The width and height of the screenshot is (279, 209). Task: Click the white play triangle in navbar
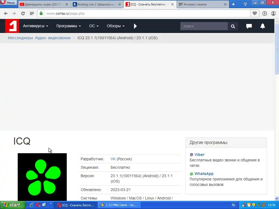(135, 26)
